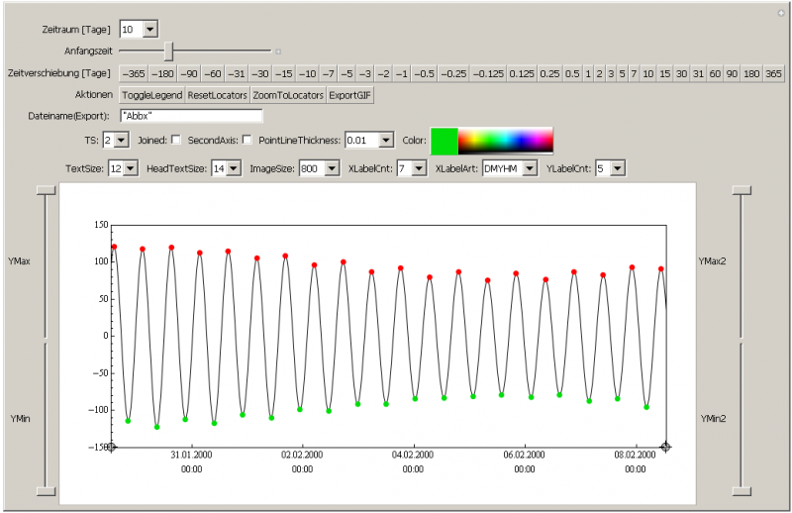
Task: Shift time forward by 7 days
Action: [x=634, y=74]
